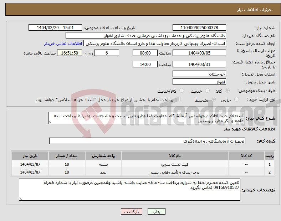This screenshot has width=281, height=221.
Task: Click the validity time field 14:00
Action: (x=145, y=64)
